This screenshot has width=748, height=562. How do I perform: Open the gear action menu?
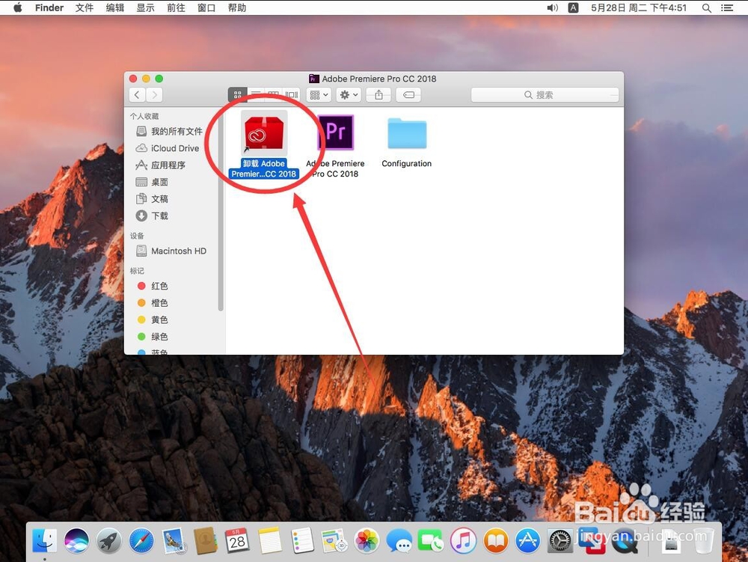(x=349, y=95)
